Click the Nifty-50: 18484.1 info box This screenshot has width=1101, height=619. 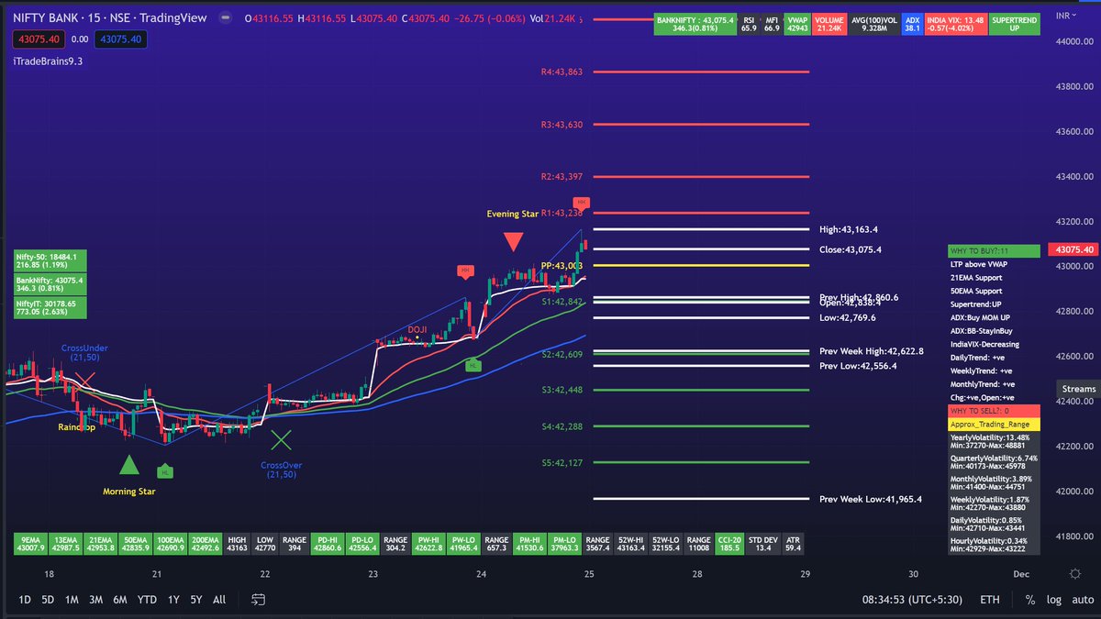(51, 261)
